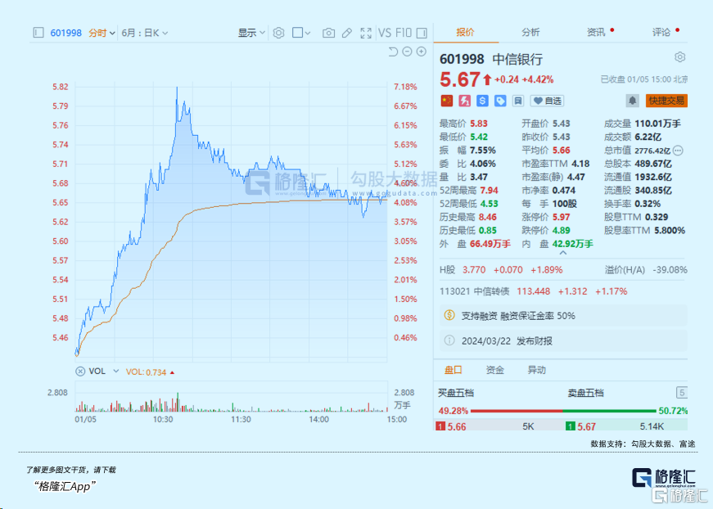713x509 pixels.
Task: Click the 跌停价 4.89 value
Action: coord(561,231)
